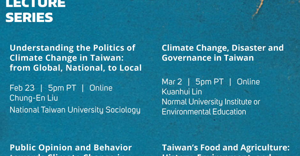Click the Online label under Mar 2
300x156 pixels.
click(248, 82)
